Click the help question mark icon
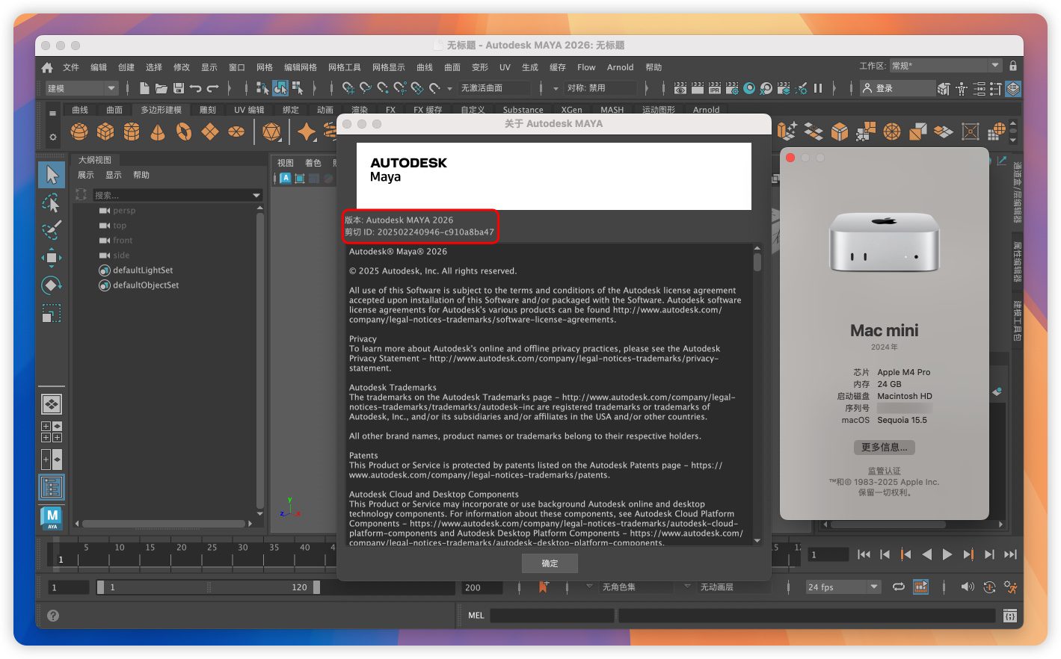1061x659 pixels. coord(53,616)
